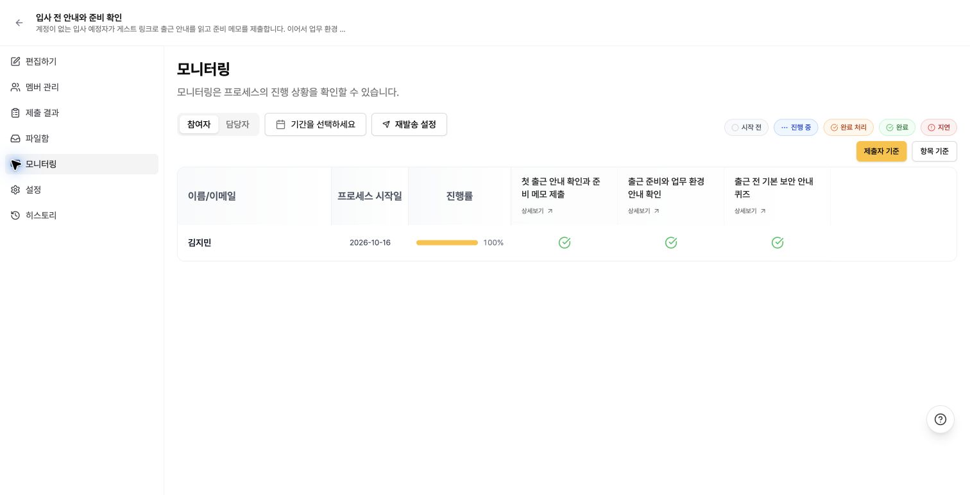Viewport: 970px width, 495px height.
Task: Switch to the 참여자 tab
Action: (199, 124)
